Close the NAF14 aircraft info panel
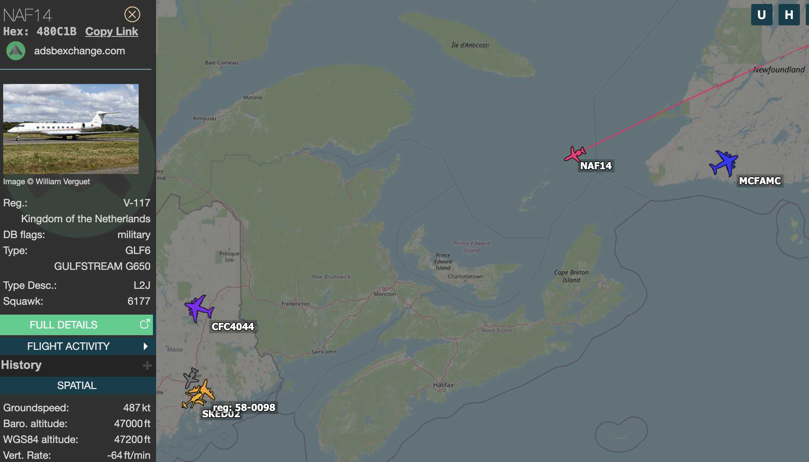809x462 pixels. [132, 15]
